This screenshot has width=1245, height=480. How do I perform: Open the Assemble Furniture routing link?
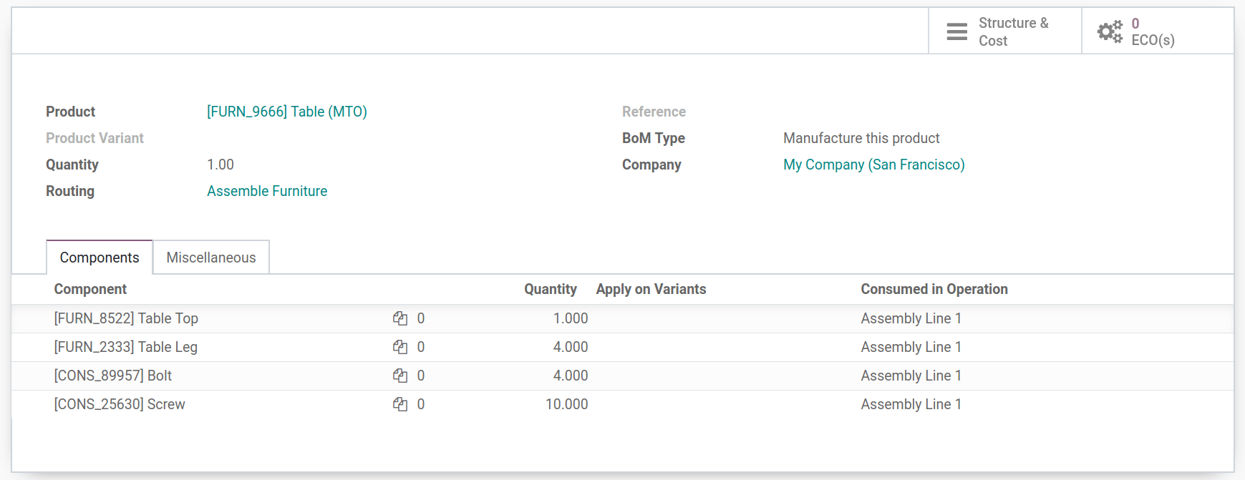tap(267, 191)
